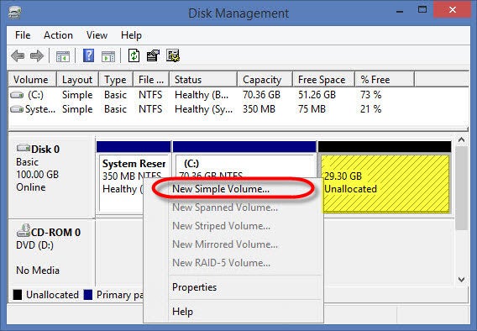Viewport: 477px width, 331px height.
Task: Click the 350 MB capacity cell
Action: click(x=259, y=109)
